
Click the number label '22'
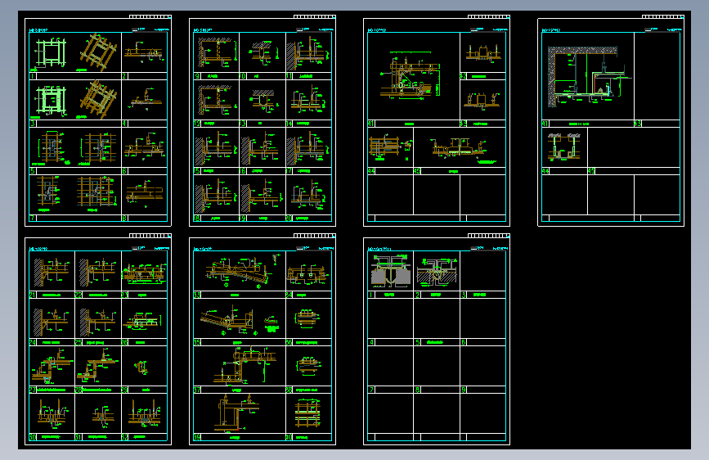point(79,295)
